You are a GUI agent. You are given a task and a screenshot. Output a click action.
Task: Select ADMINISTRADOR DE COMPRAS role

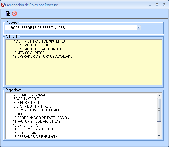click(39, 110)
